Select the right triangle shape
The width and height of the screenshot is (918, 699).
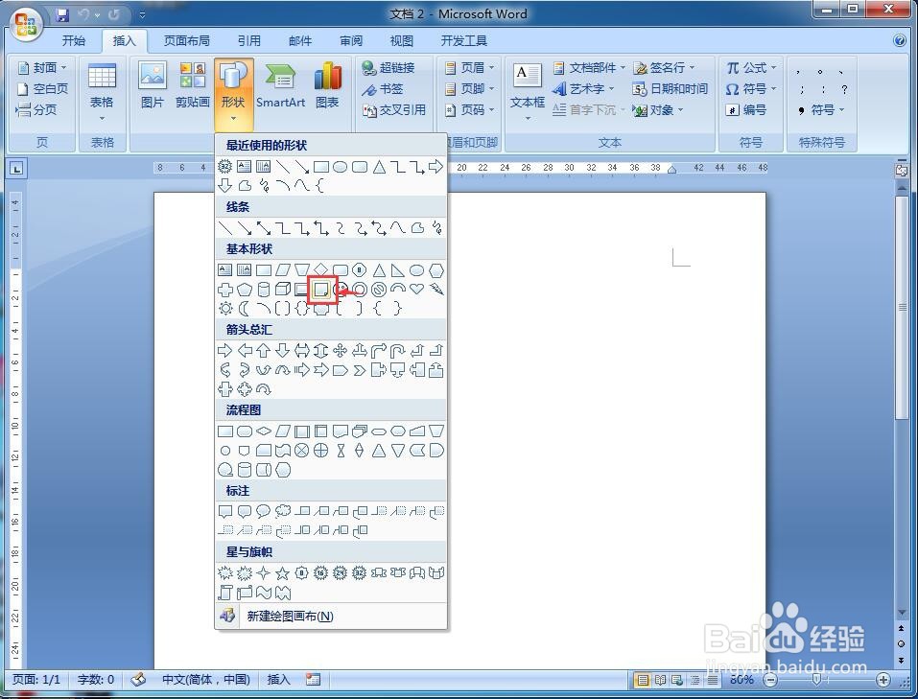pyautogui.click(x=397, y=269)
